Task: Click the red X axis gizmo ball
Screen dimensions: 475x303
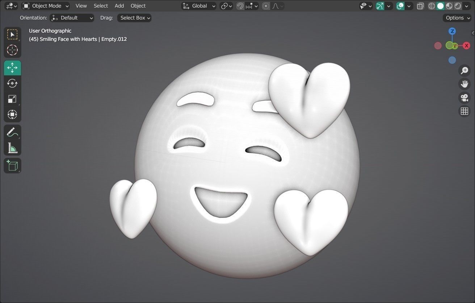Action: tap(466, 46)
